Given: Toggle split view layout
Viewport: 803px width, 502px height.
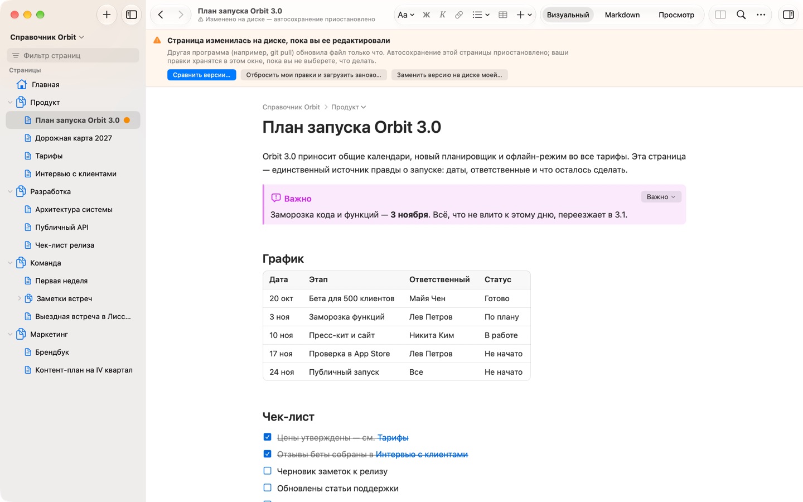Looking at the screenshot, I should pyautogui.click(x=720, y=15).
